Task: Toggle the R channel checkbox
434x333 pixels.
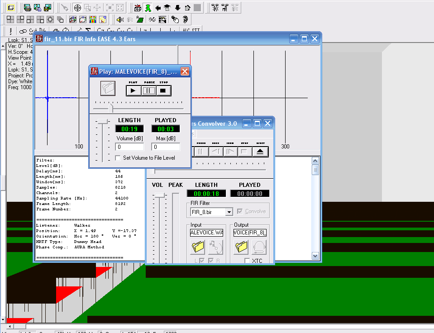Action: tap(211, 261)
